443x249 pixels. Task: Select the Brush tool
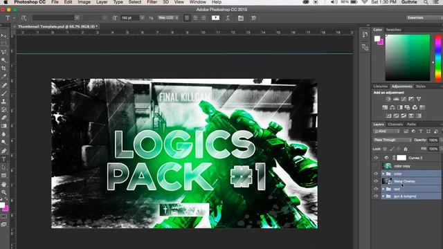tap(3, 93)
